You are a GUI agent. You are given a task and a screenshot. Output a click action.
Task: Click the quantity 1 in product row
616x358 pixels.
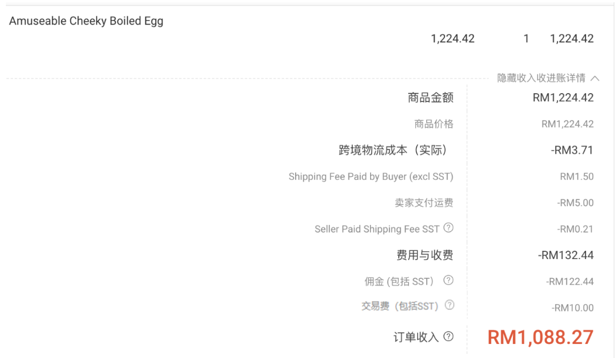526,39
